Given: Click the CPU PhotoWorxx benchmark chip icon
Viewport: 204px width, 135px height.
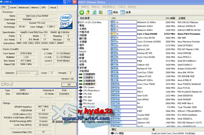Looking at the screenshot, I should click(81, 90).
